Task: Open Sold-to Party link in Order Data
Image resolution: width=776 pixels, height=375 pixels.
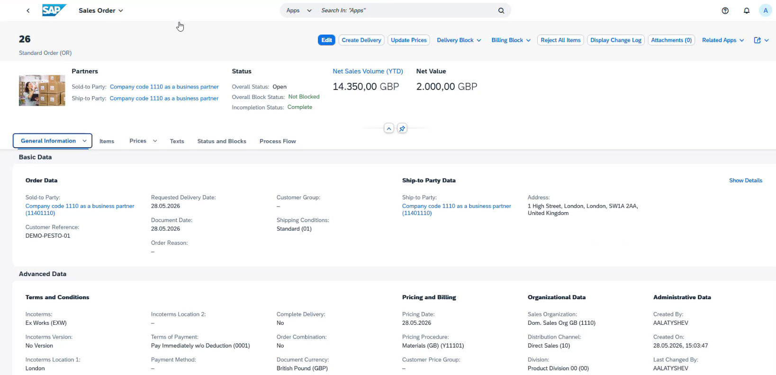Action: tap(80, 209)
